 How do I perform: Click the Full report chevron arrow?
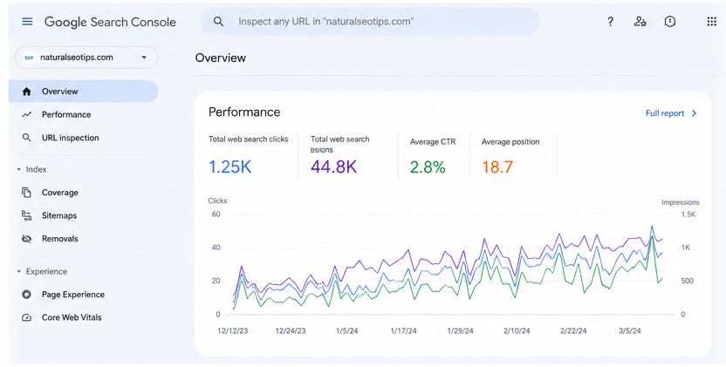point(694,113)
